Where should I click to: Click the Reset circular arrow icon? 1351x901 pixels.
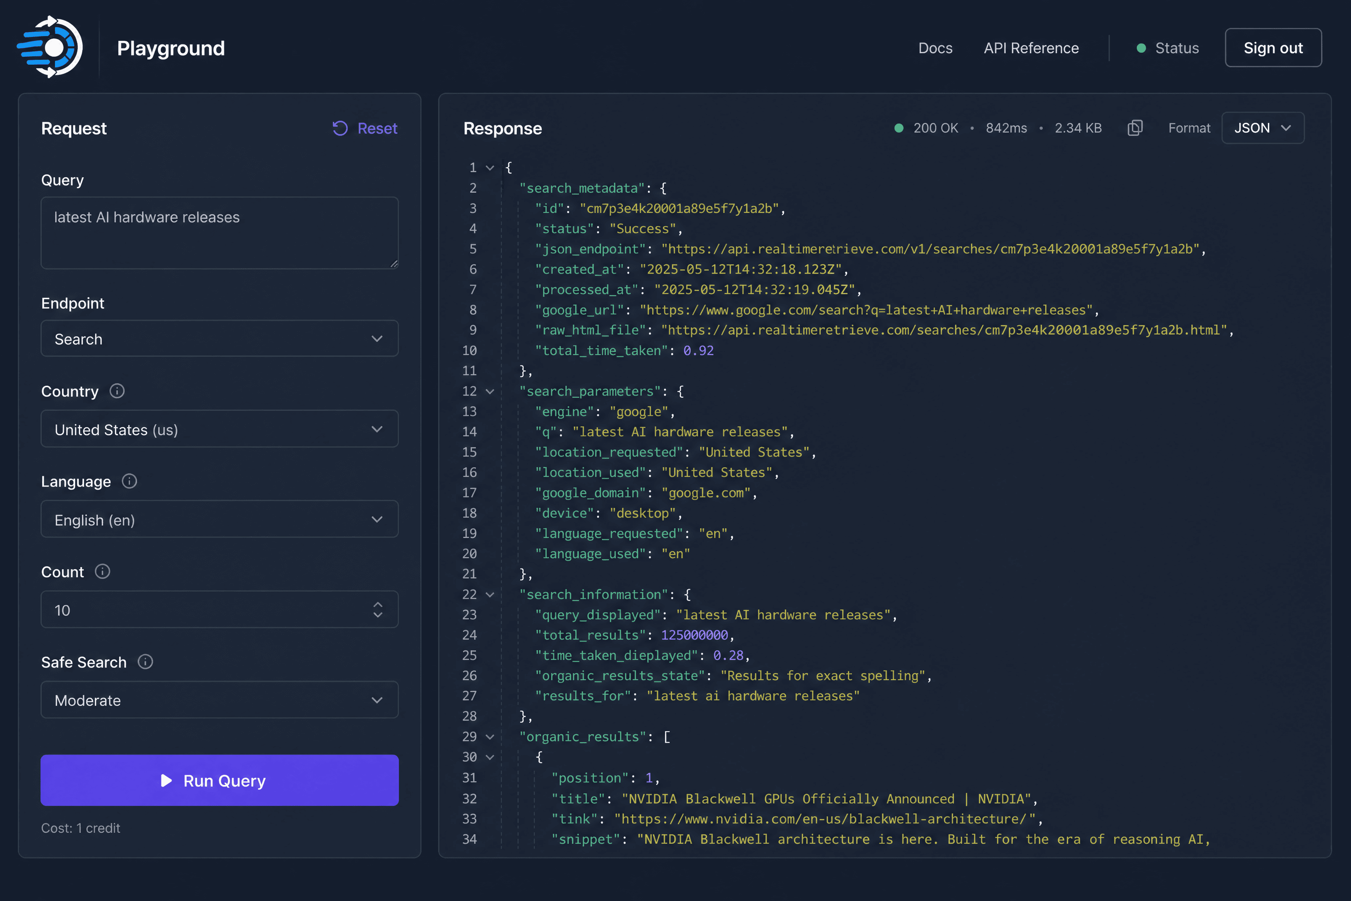pos(340,128)
